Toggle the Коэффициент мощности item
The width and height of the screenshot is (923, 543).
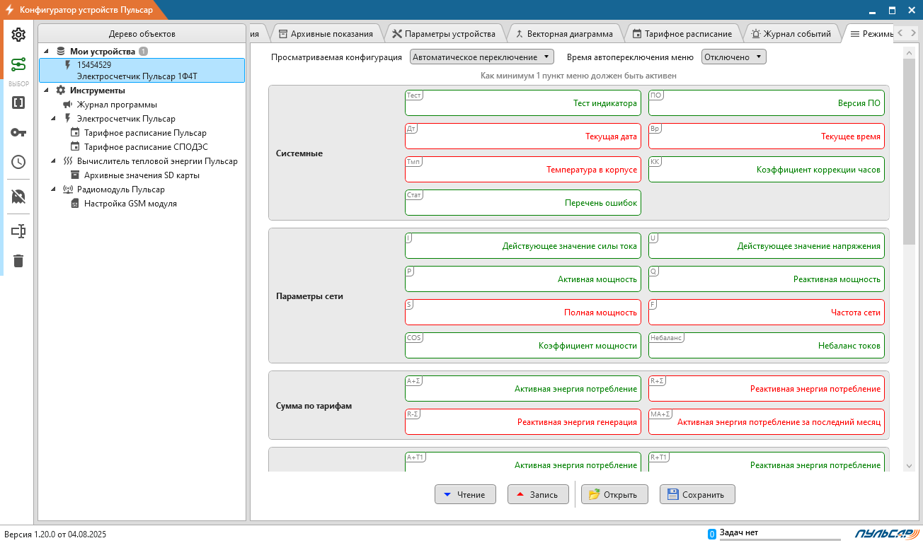click(523, 345)
